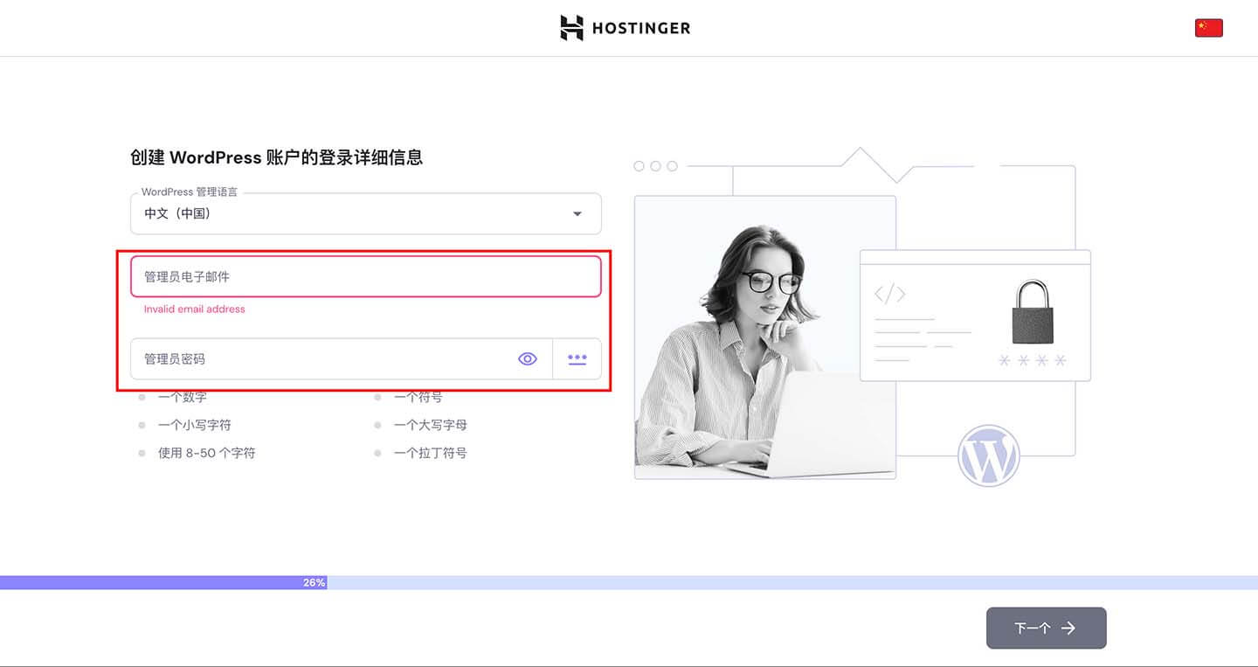Click the 一个拉丁符号 requirement text
Screen dimensions: 1258x667
pos(430,453)
